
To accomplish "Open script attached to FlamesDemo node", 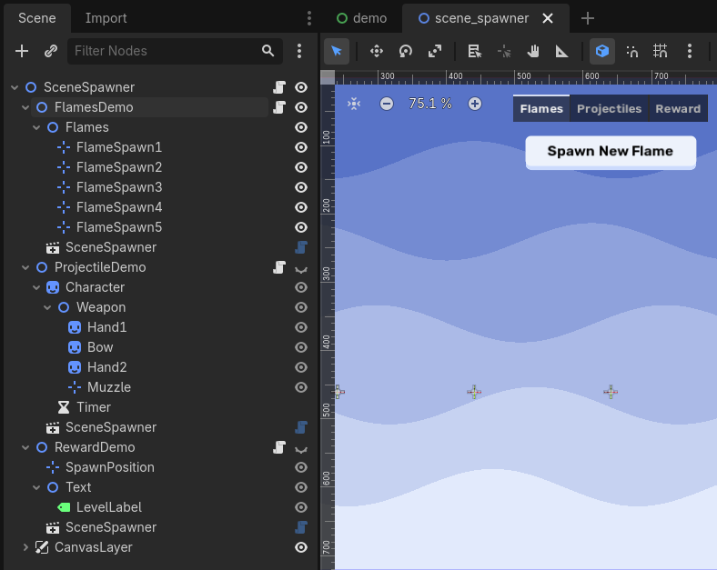I will pyautogui.click(x=279, y=107).
